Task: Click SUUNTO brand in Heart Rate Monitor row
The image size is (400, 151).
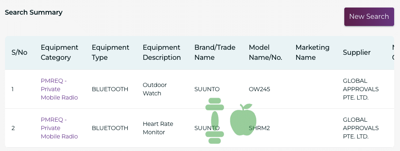Action: click(x=207, y=128)
